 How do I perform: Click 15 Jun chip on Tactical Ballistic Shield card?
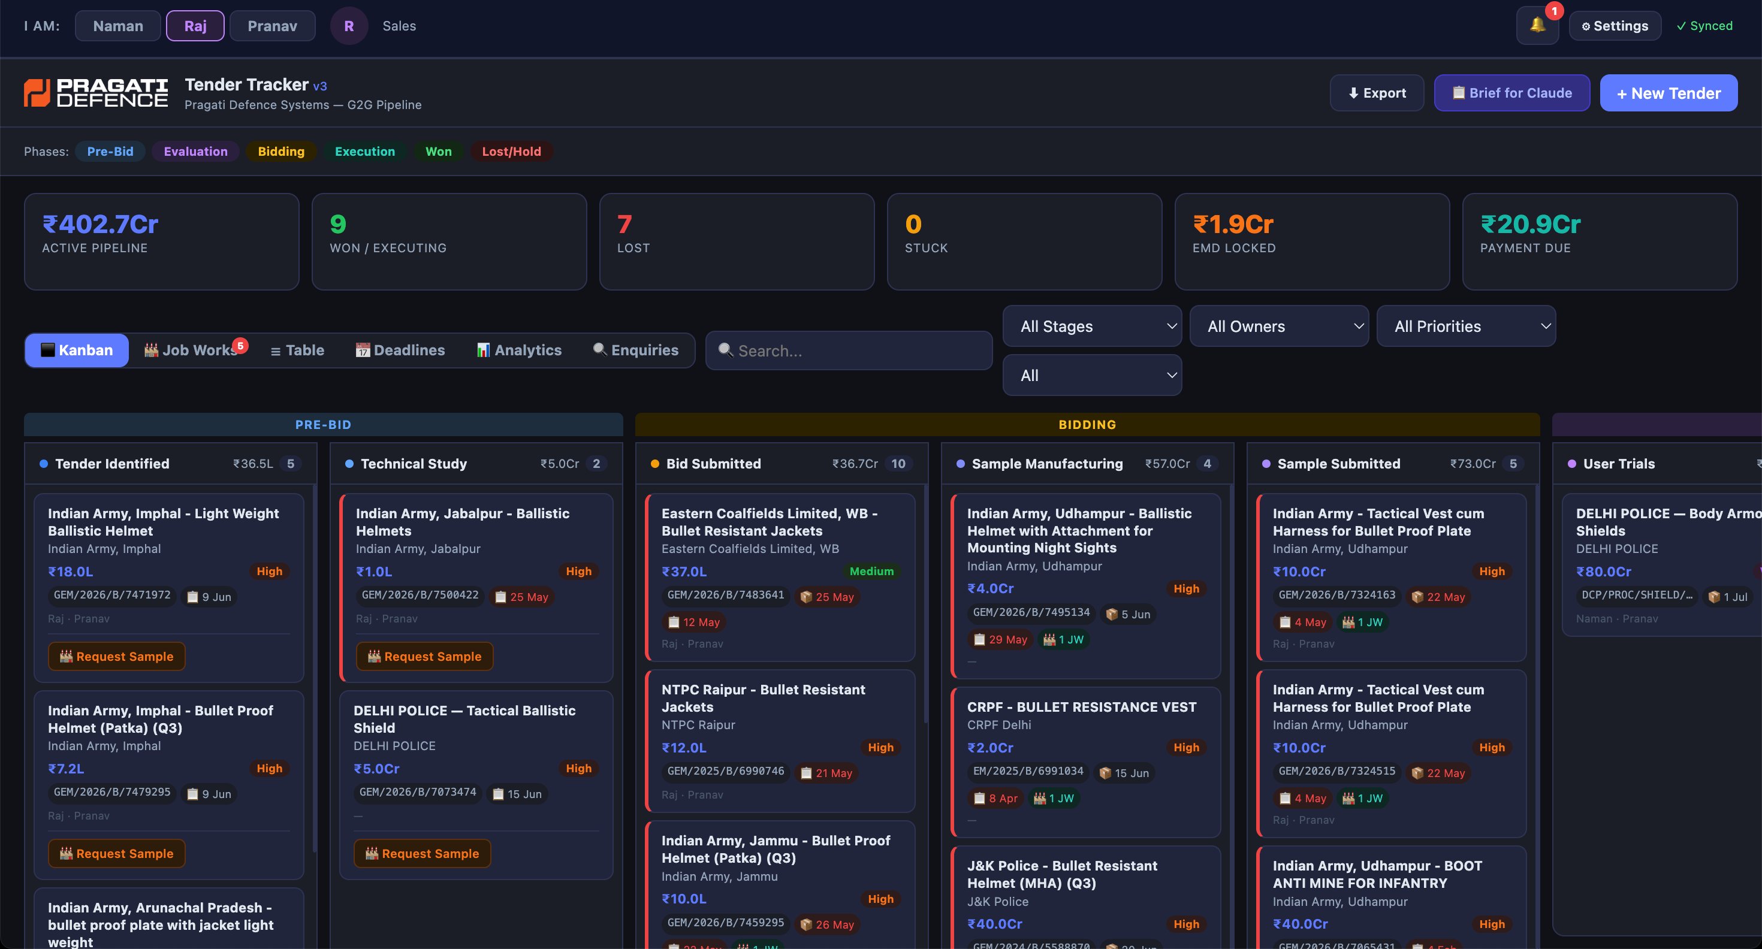click(x=517, y=794)
